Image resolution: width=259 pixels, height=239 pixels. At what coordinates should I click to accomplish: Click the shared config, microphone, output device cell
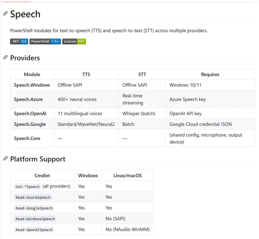pyautogui.click(x=210, y=138)
